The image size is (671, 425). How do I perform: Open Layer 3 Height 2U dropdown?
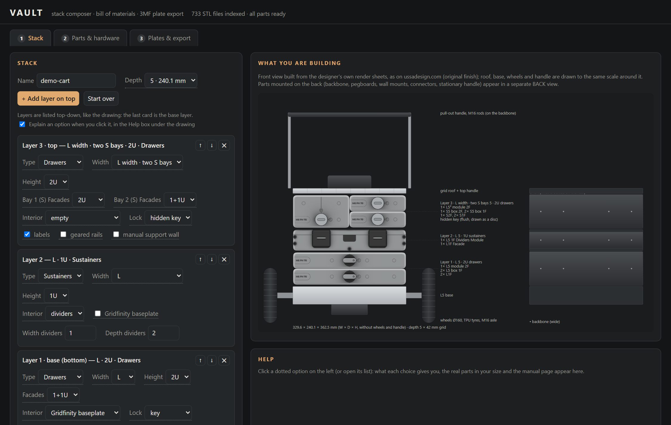[56, 182]
